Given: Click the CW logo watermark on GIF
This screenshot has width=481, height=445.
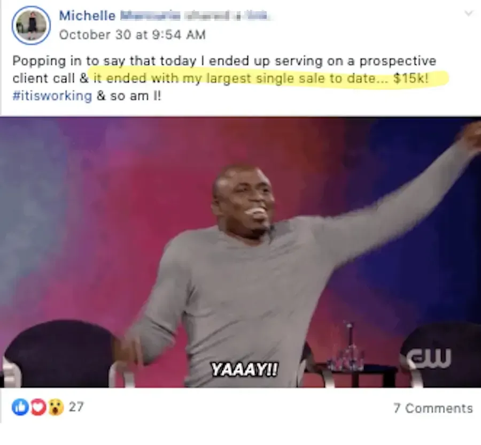Looking at the screenshot, I should click(x=430, y=358).
